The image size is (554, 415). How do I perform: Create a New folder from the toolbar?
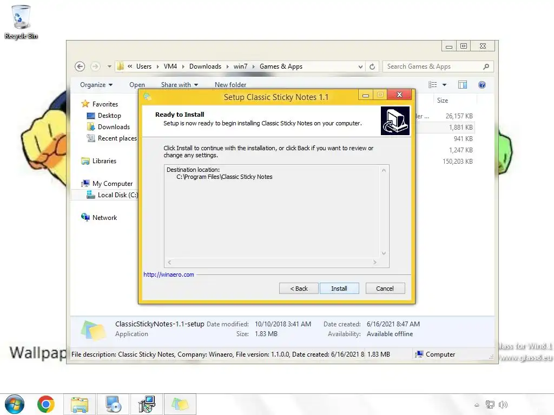pyautogui.click(x=230, y=85)
